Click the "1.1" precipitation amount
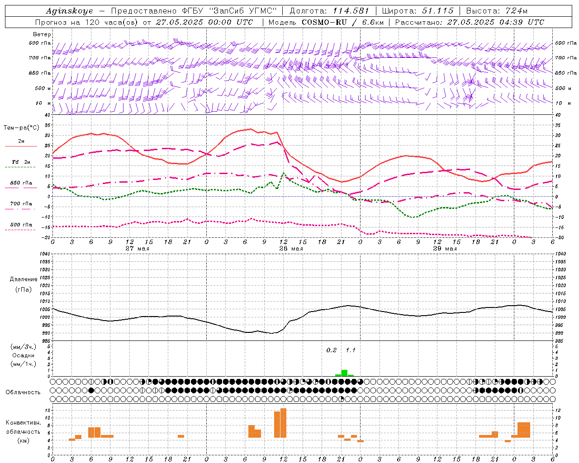579x463 pixels. (x=351, y=350)
